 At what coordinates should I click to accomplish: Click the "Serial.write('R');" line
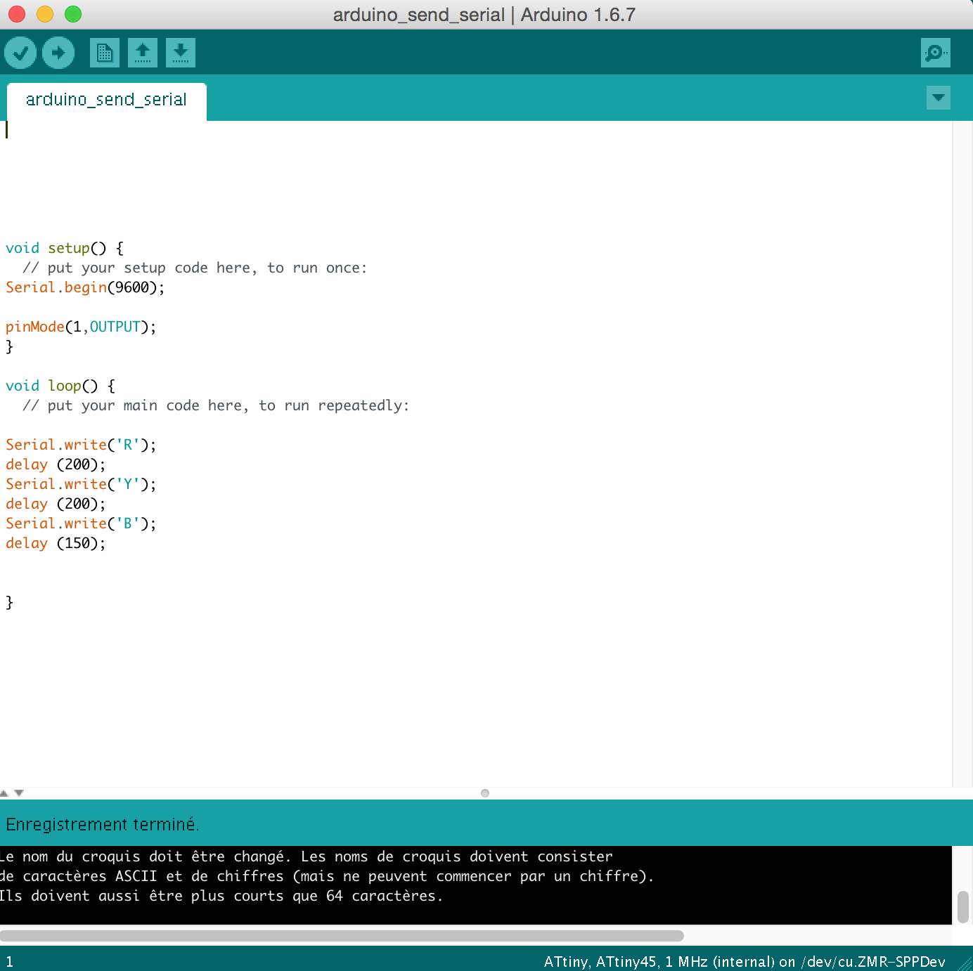81,445
